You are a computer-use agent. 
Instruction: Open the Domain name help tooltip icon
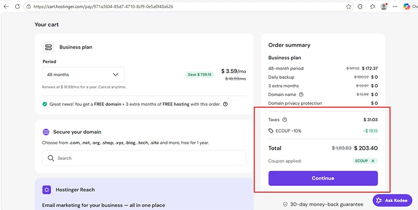click(x=301, y=95)
